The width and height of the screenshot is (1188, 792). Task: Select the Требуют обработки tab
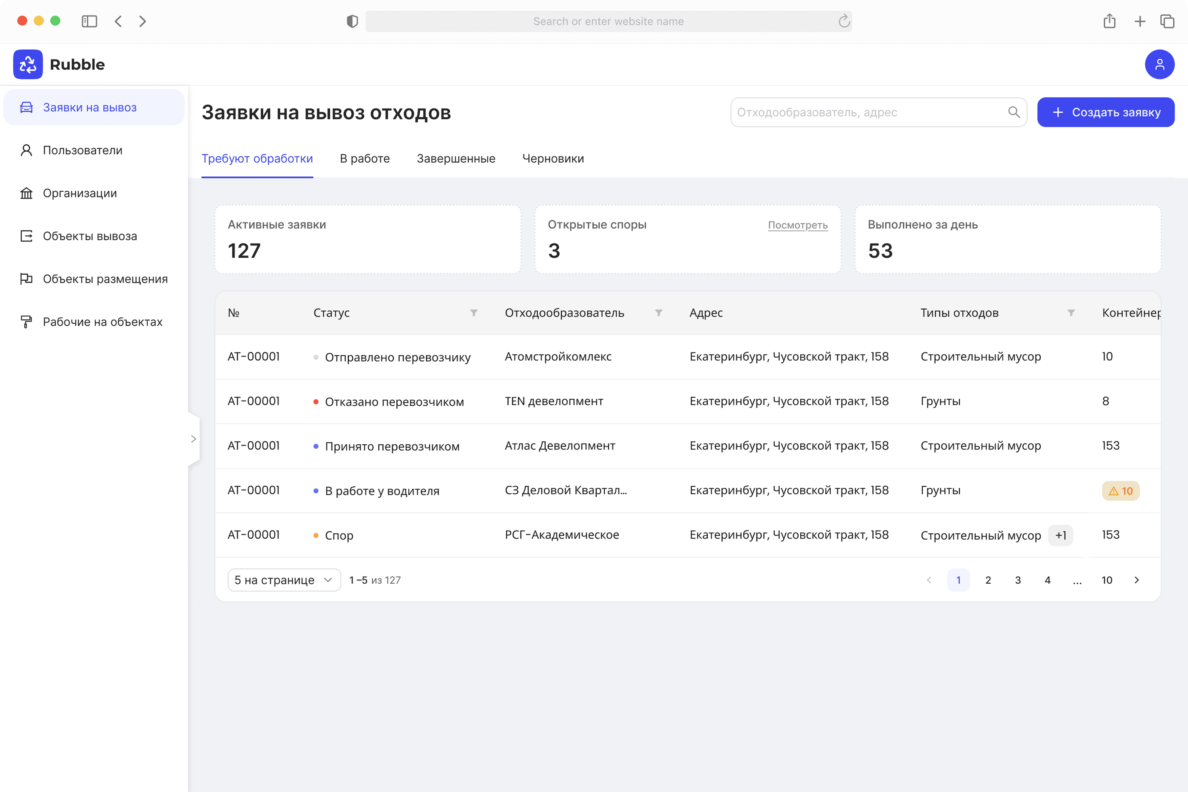pyautogui.click(x=257, y=159)
